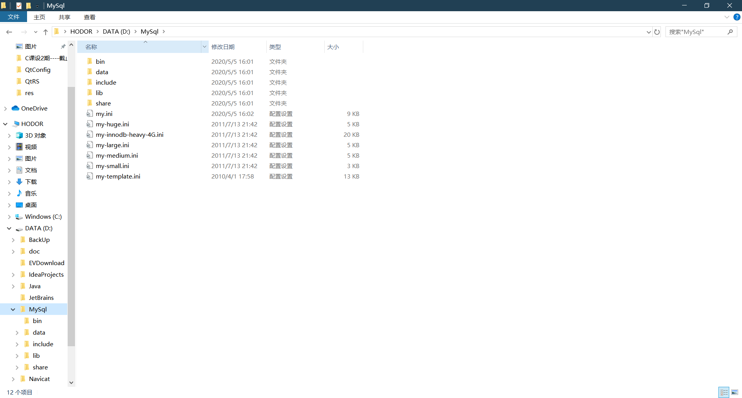The image size is (742, 398).
Task: Select 文档 library in sidebar
Action: click(31, 170)
